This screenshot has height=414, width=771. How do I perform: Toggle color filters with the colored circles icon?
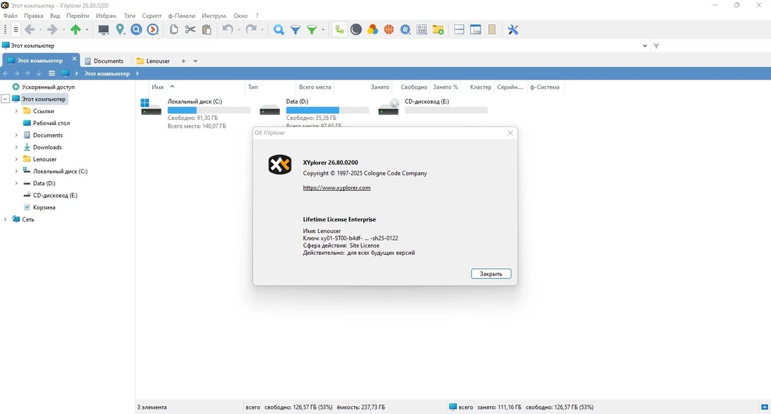coord(373,30)
